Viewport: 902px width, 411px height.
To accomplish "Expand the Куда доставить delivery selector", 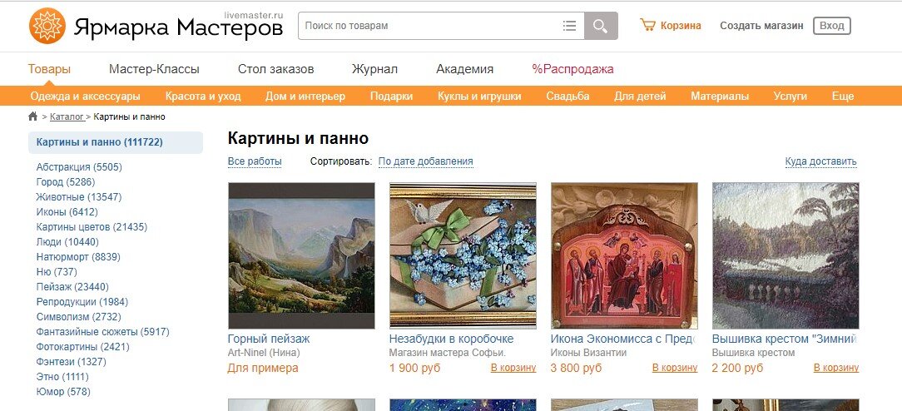I will 821,161.
